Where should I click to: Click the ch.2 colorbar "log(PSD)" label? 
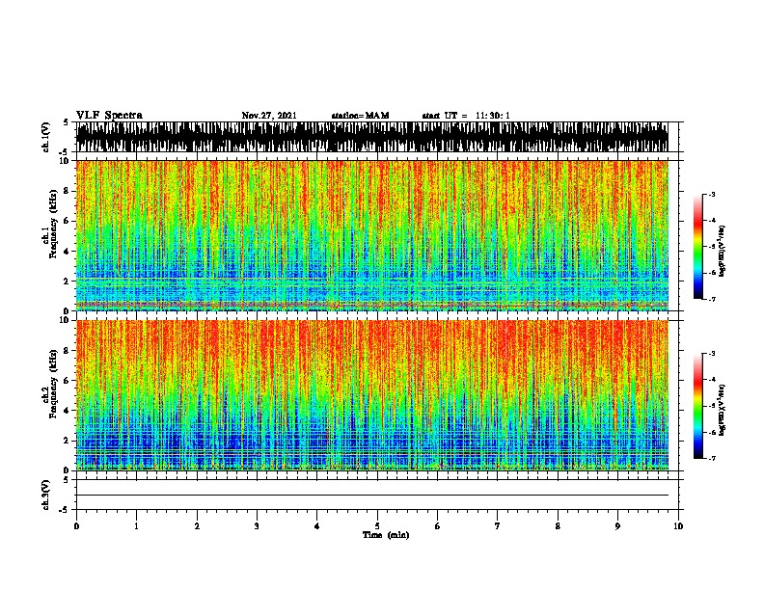[723, 410]
